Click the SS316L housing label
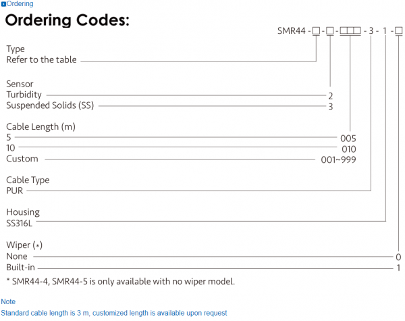Image resolution: width=405 pixels, height=321 pixels. tap(20, 222)
